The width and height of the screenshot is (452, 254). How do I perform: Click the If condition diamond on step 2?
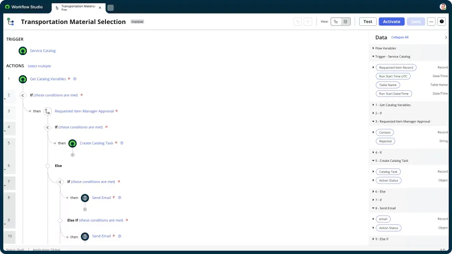23,95
